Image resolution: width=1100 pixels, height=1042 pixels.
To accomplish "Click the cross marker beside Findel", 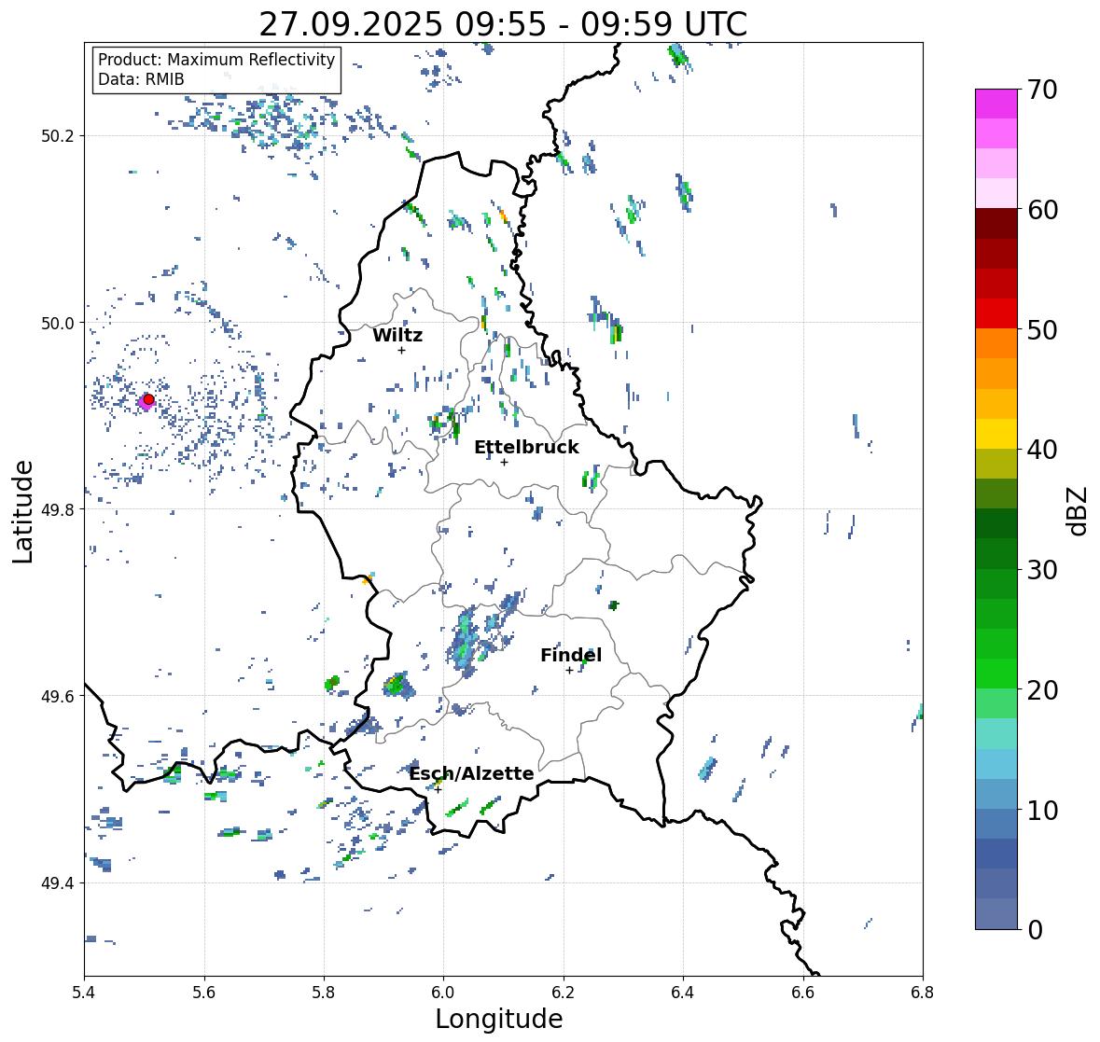I will click(x=569, y=671).
